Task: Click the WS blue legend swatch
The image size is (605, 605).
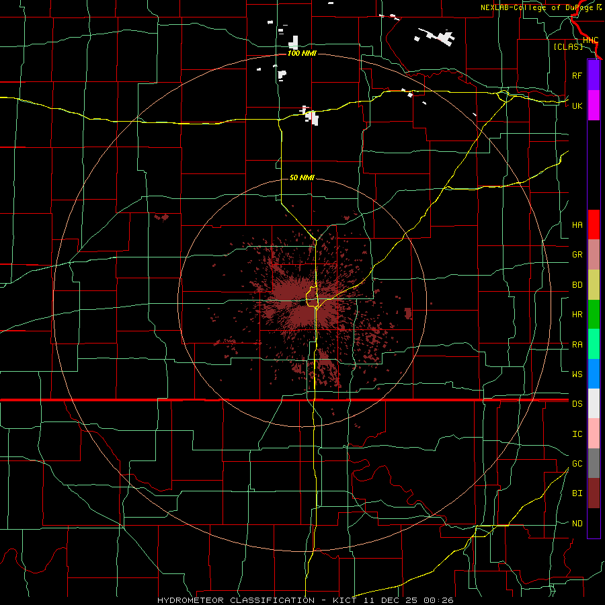Action: [x=594, y=374]
